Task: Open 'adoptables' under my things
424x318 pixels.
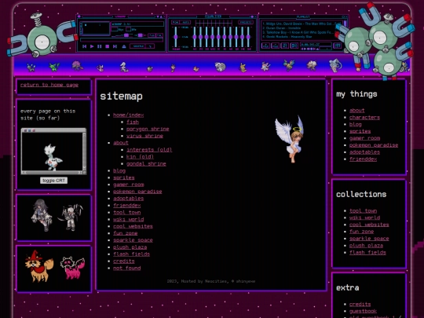Action: (364, 152)
